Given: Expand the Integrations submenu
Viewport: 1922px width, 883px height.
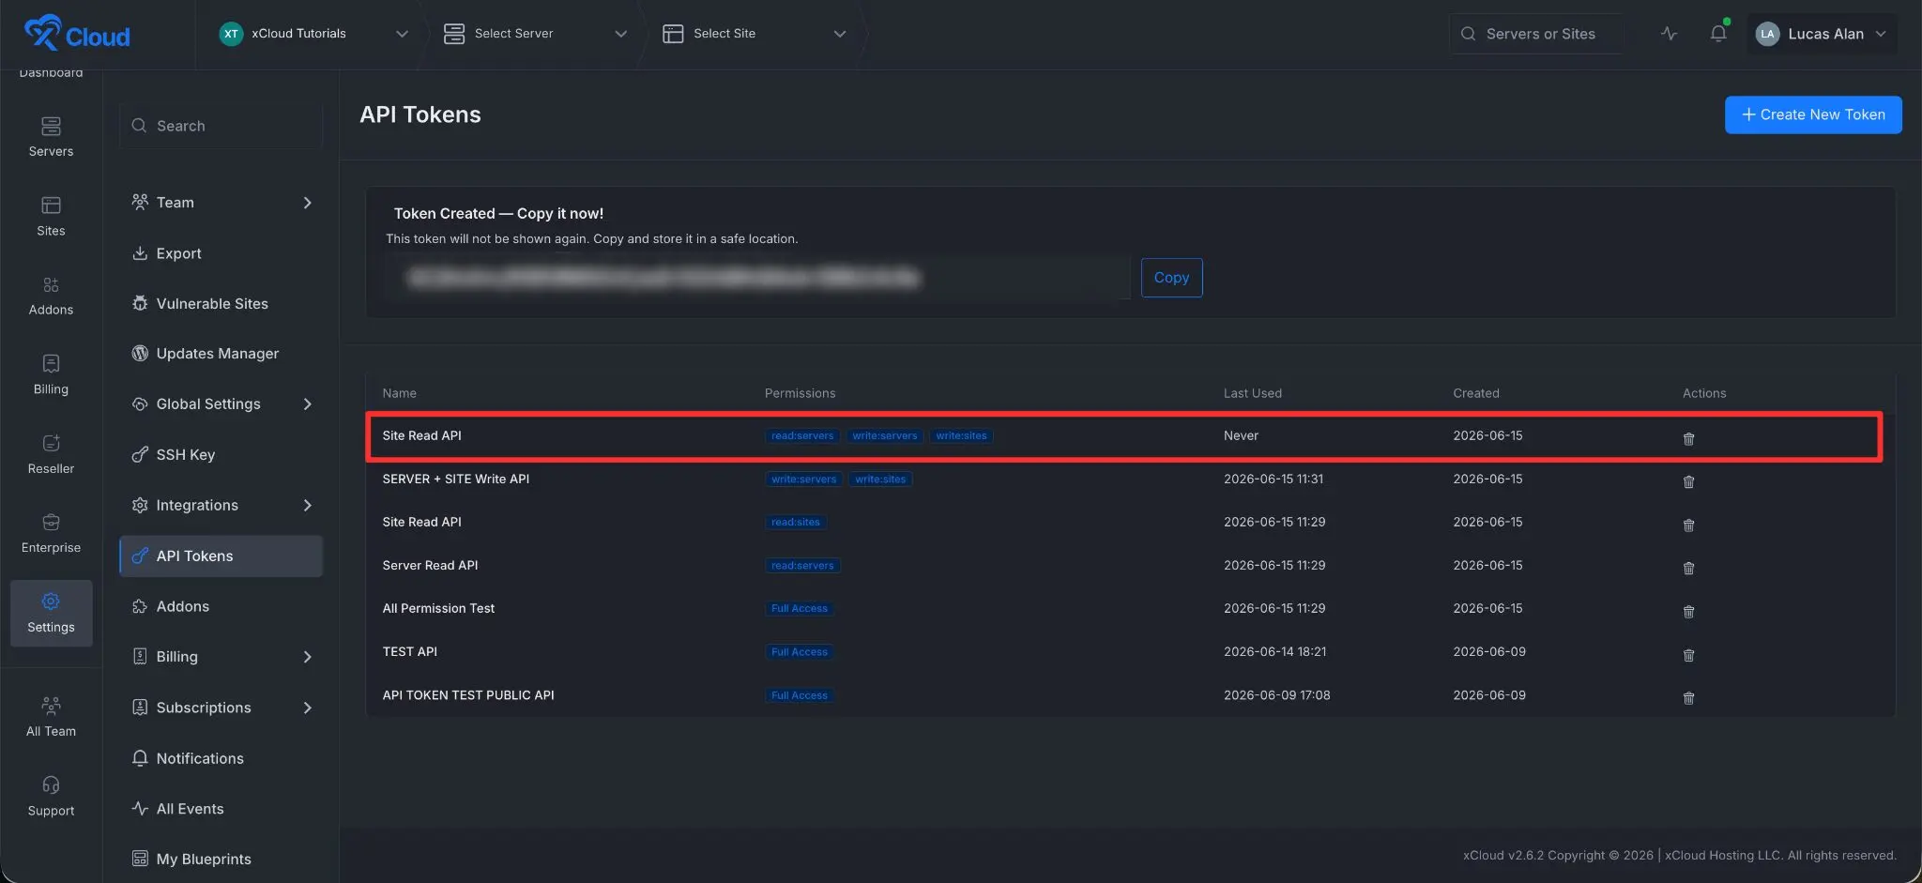Looking at the screenshot, I should (307, 506).
